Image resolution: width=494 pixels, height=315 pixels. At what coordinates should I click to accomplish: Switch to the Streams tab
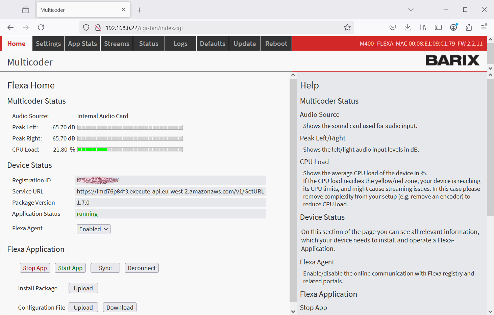point(117,44)
